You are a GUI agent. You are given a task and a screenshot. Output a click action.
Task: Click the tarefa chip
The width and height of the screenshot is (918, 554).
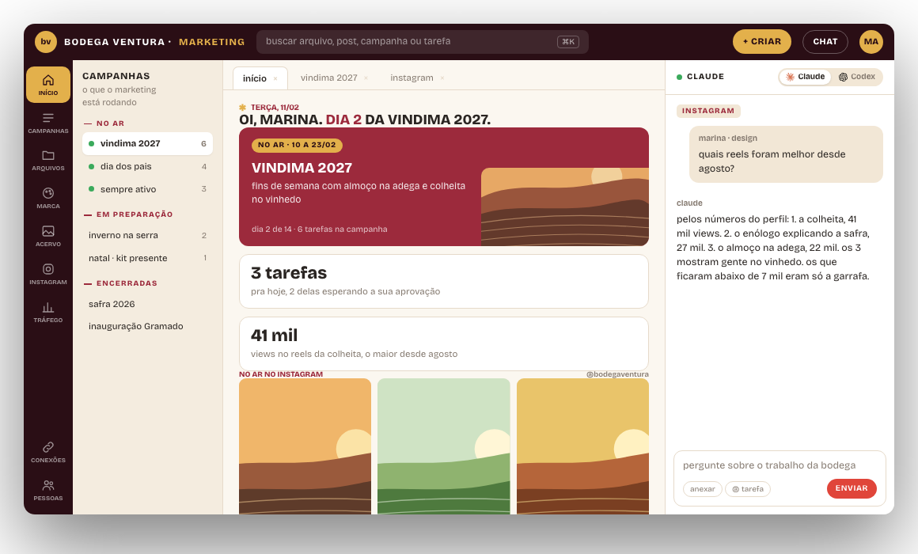[x=748, y=489]
